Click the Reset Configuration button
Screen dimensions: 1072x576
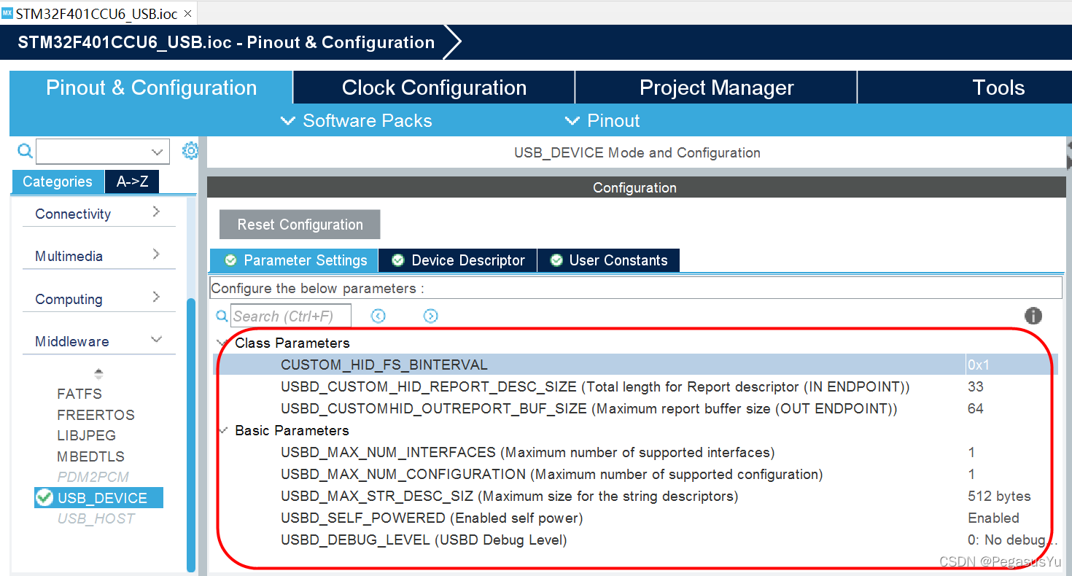[300, 225]
